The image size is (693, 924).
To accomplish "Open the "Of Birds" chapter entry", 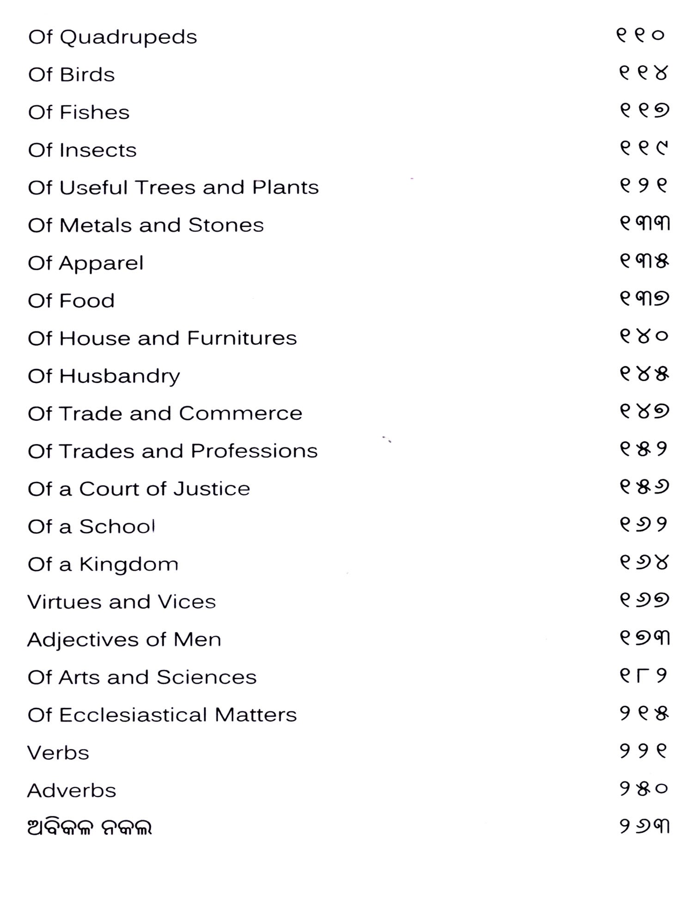I will pos(71,75).
